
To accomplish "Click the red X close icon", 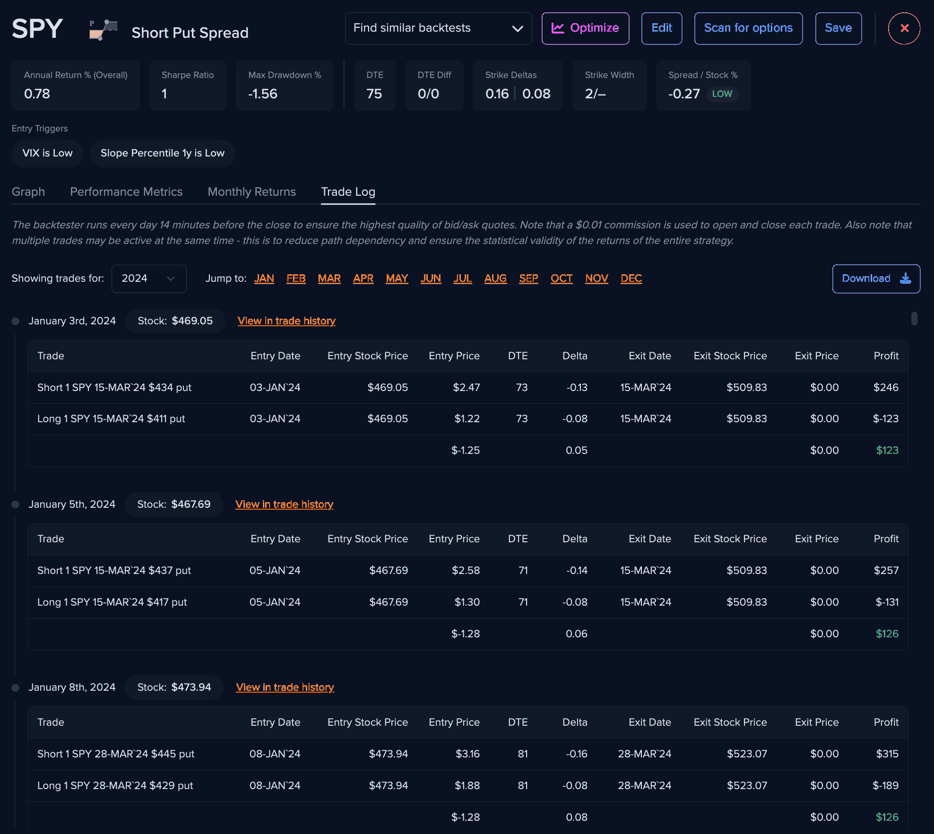I will click(x=904, y=28).
